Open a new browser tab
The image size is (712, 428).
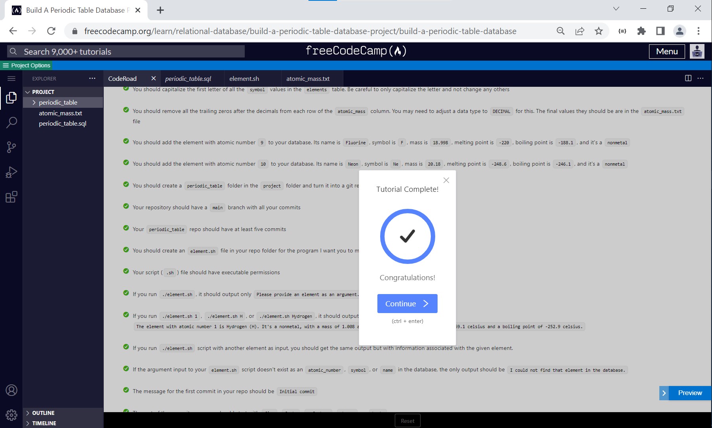(160, 10)
